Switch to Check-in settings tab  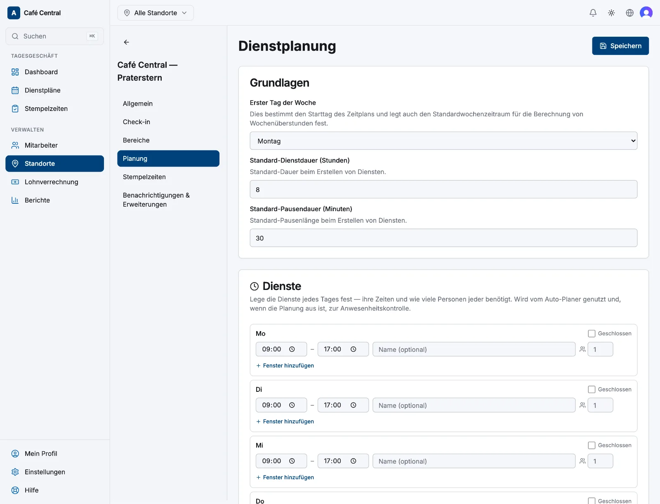click(168, 122)
